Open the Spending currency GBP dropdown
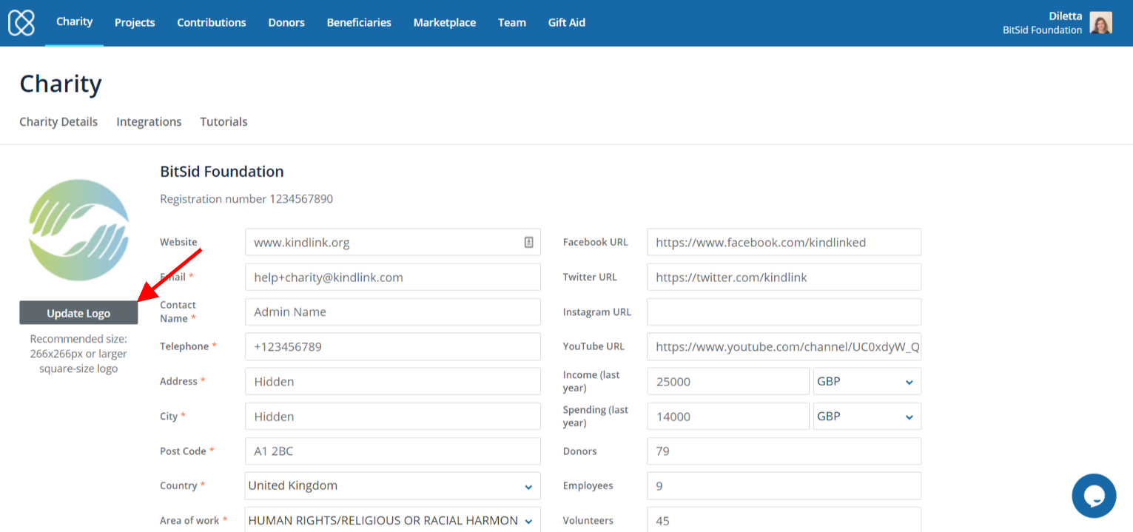 tap(867, 417)
